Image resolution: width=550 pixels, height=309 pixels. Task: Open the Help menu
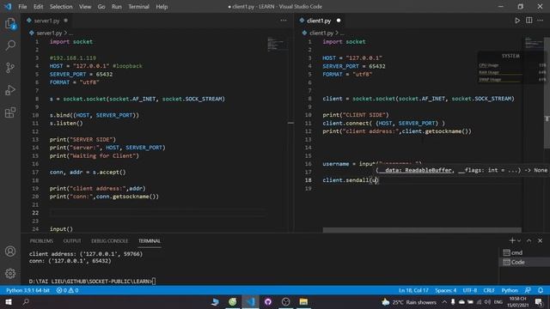pyautogui.click(x=162, y=7)
